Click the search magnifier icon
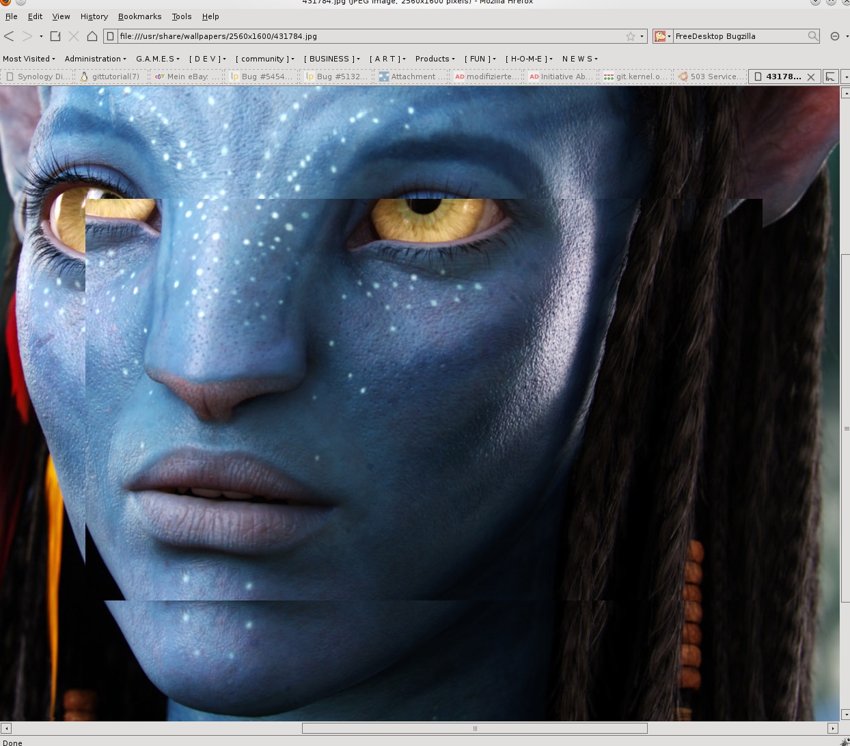Viewport: 850px width, 746px height. coord(812,36)
